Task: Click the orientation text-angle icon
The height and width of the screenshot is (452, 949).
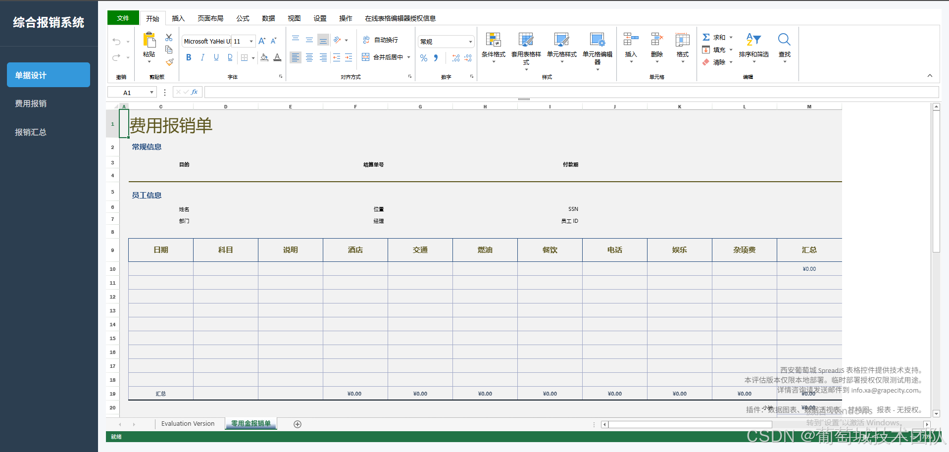Action: click(337, 40)
